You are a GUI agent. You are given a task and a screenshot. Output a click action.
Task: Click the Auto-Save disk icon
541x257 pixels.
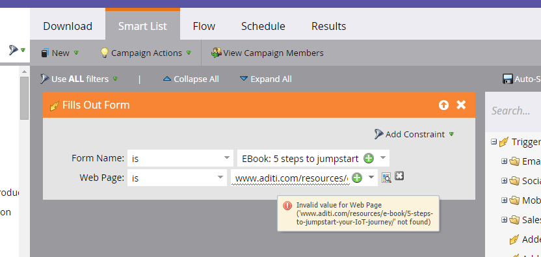[508, 79]
